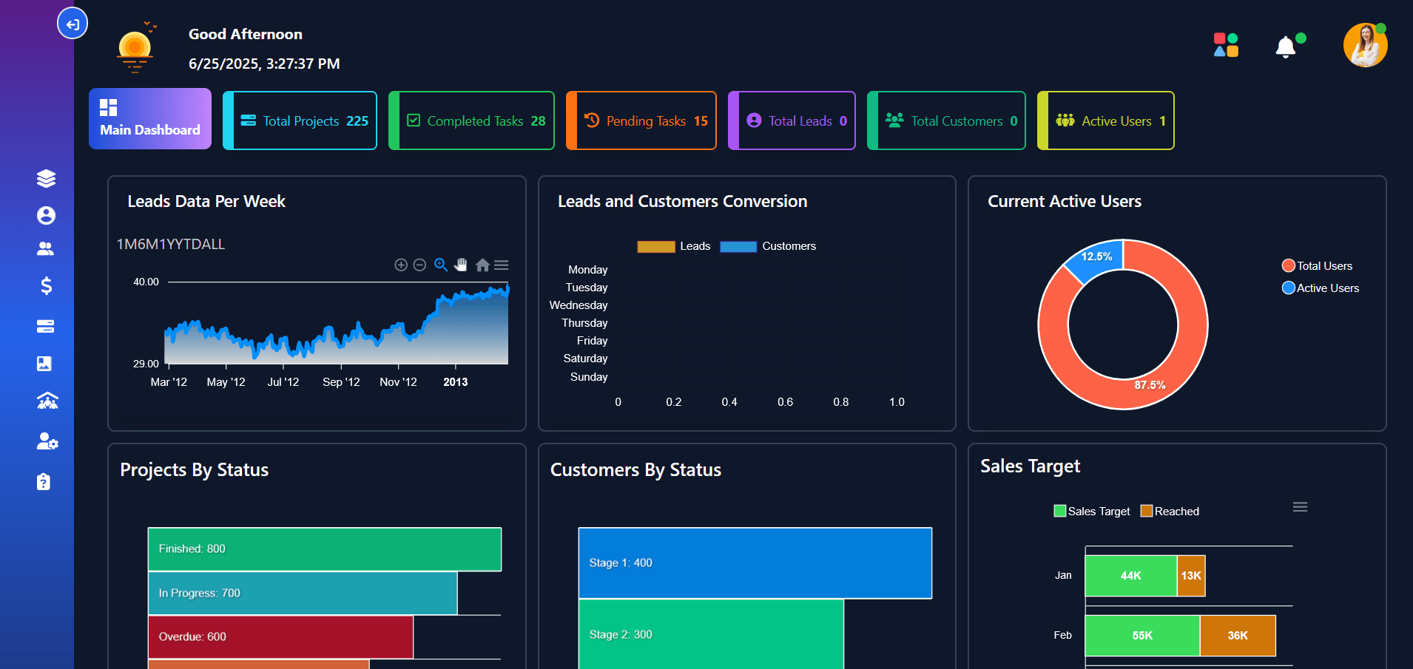Viewport: 1413px width, 669px height.
Task: Open the Active Users 1 card
Action: (1106, 120)
